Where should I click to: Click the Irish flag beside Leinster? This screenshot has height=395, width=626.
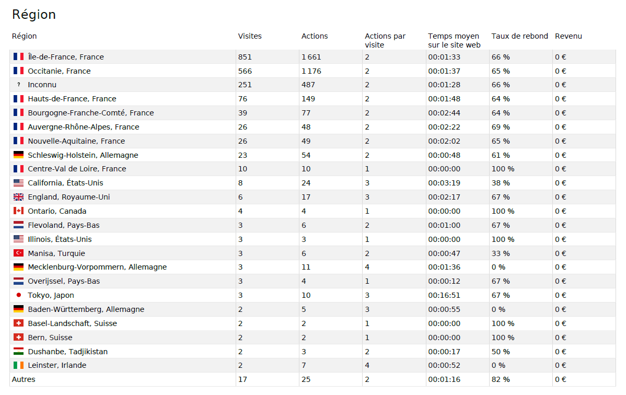[x=19, y=365]
